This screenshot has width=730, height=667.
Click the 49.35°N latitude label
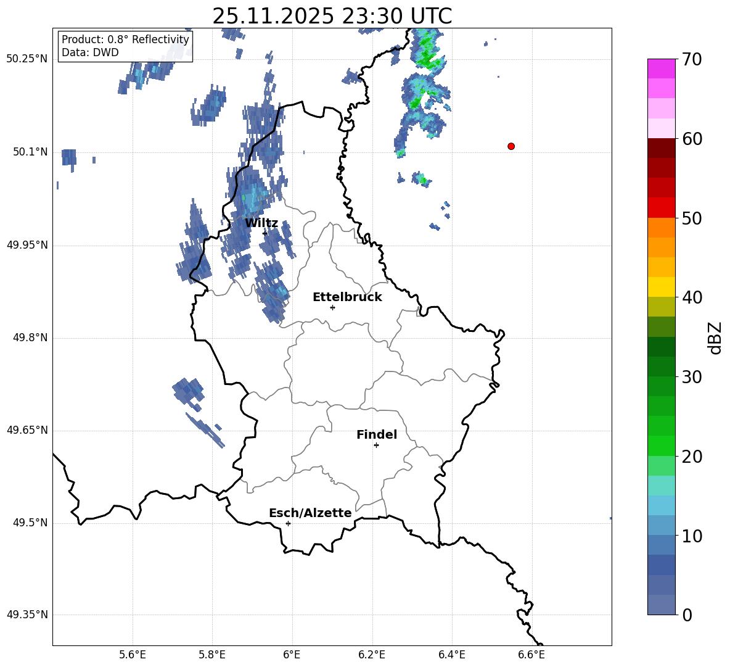point(27,615)
